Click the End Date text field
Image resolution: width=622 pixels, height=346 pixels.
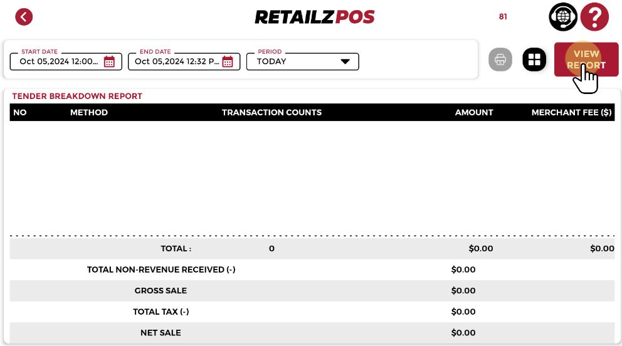177,61
